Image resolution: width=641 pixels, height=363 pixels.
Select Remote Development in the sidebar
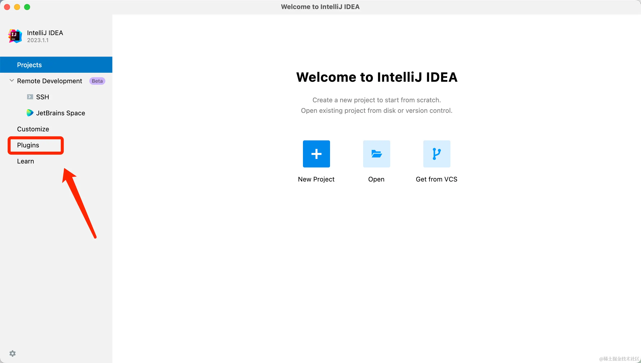(x=49, y=81)
